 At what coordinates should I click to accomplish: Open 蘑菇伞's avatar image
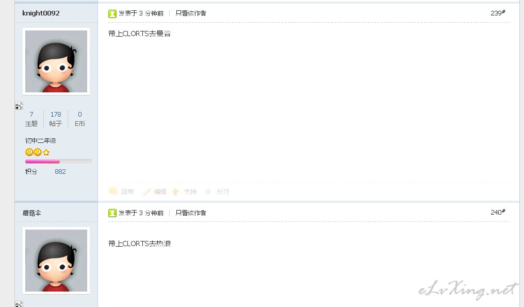click(56, 261)
